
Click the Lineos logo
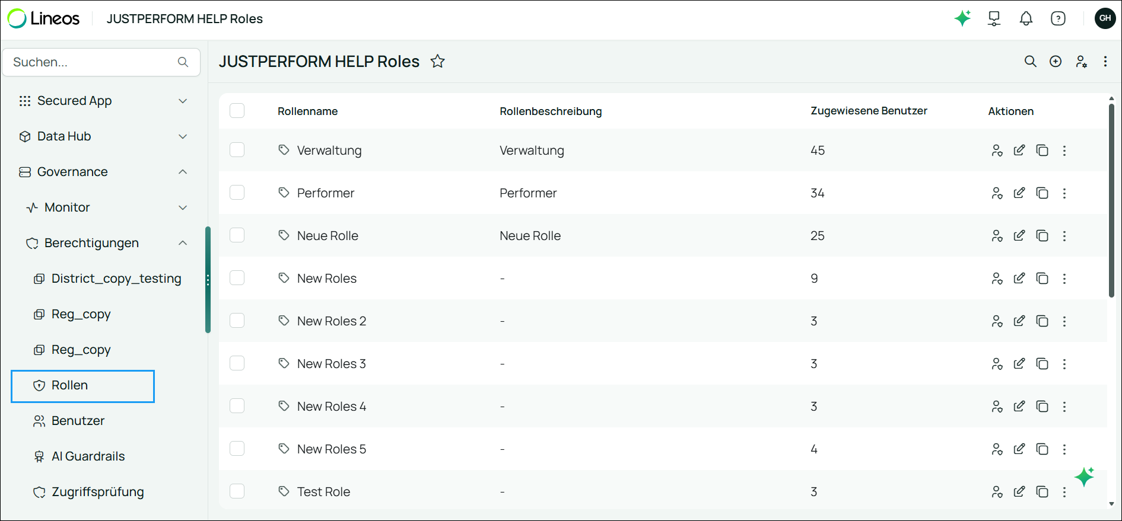(43, 18)
